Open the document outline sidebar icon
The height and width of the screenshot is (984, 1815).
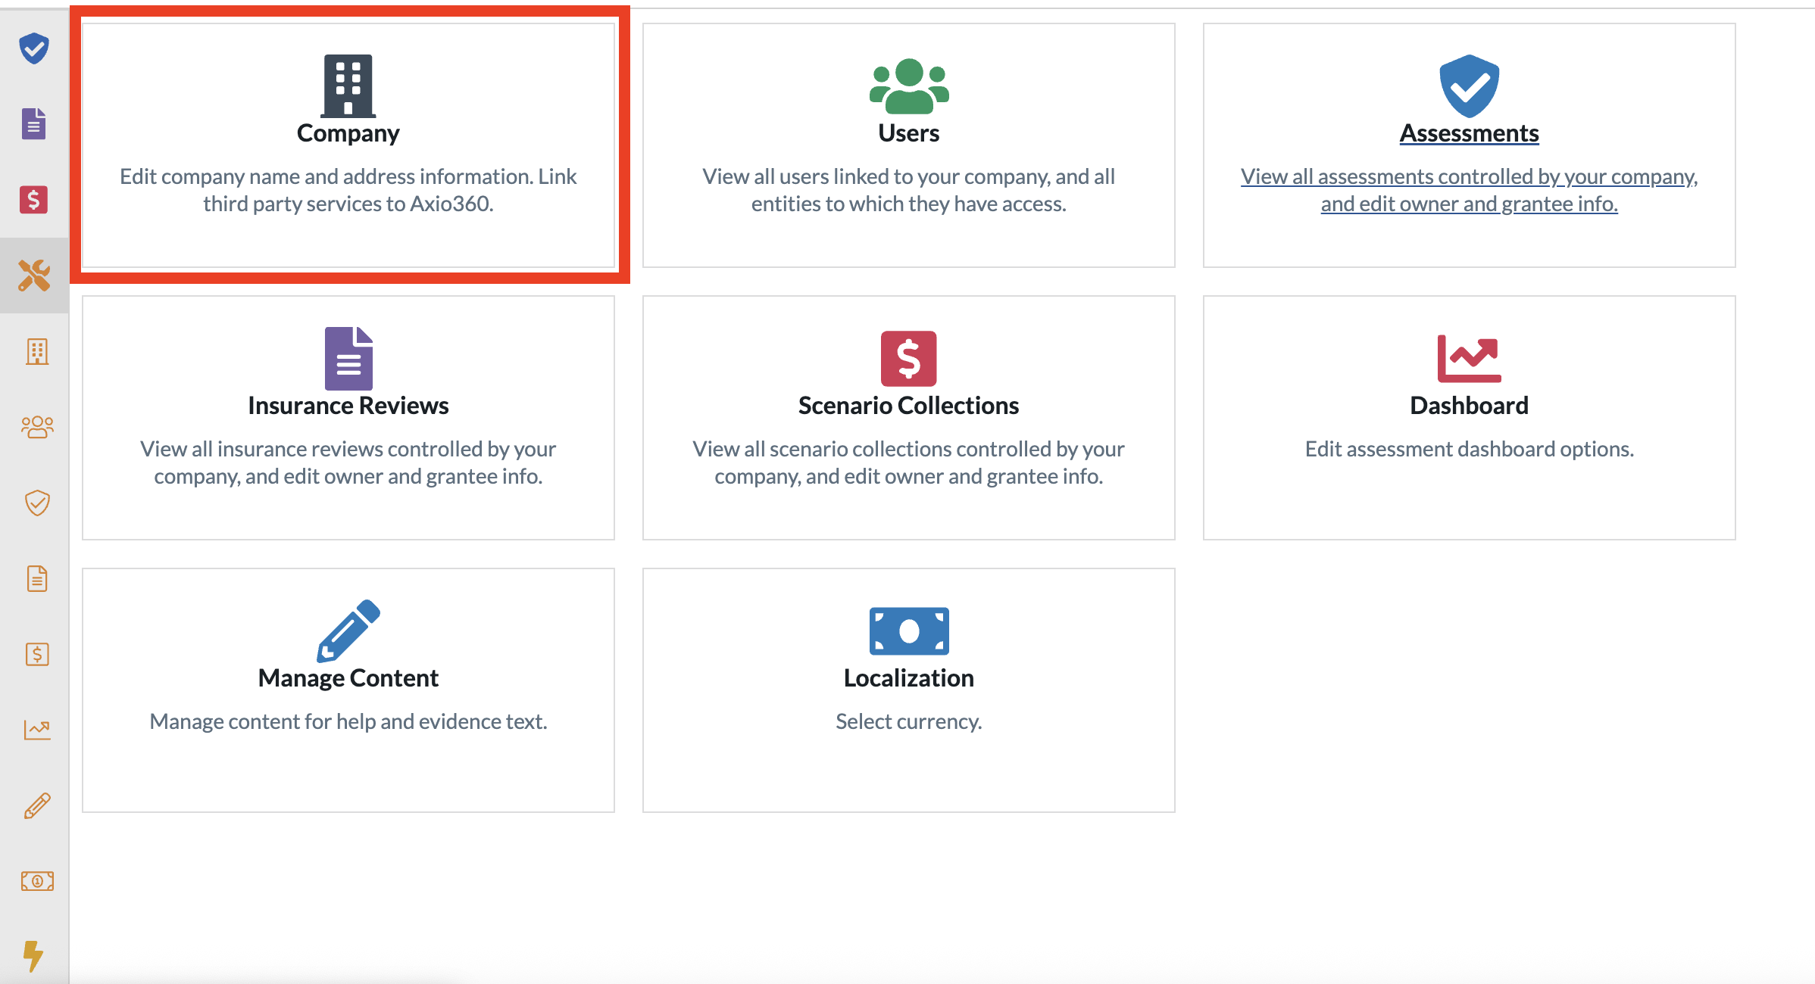[36, 578]
